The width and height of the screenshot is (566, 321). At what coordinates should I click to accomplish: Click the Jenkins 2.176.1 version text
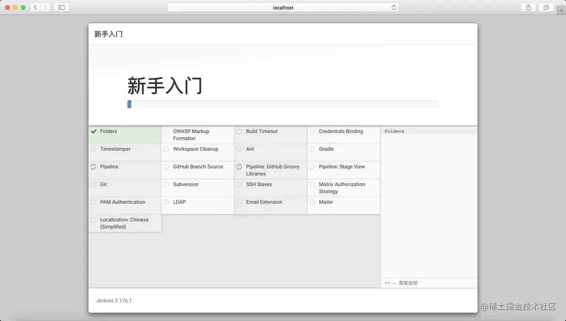pos(114,300)
